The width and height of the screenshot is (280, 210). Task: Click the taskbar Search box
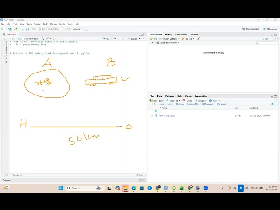pyautogui.click(x=85, y=188)
